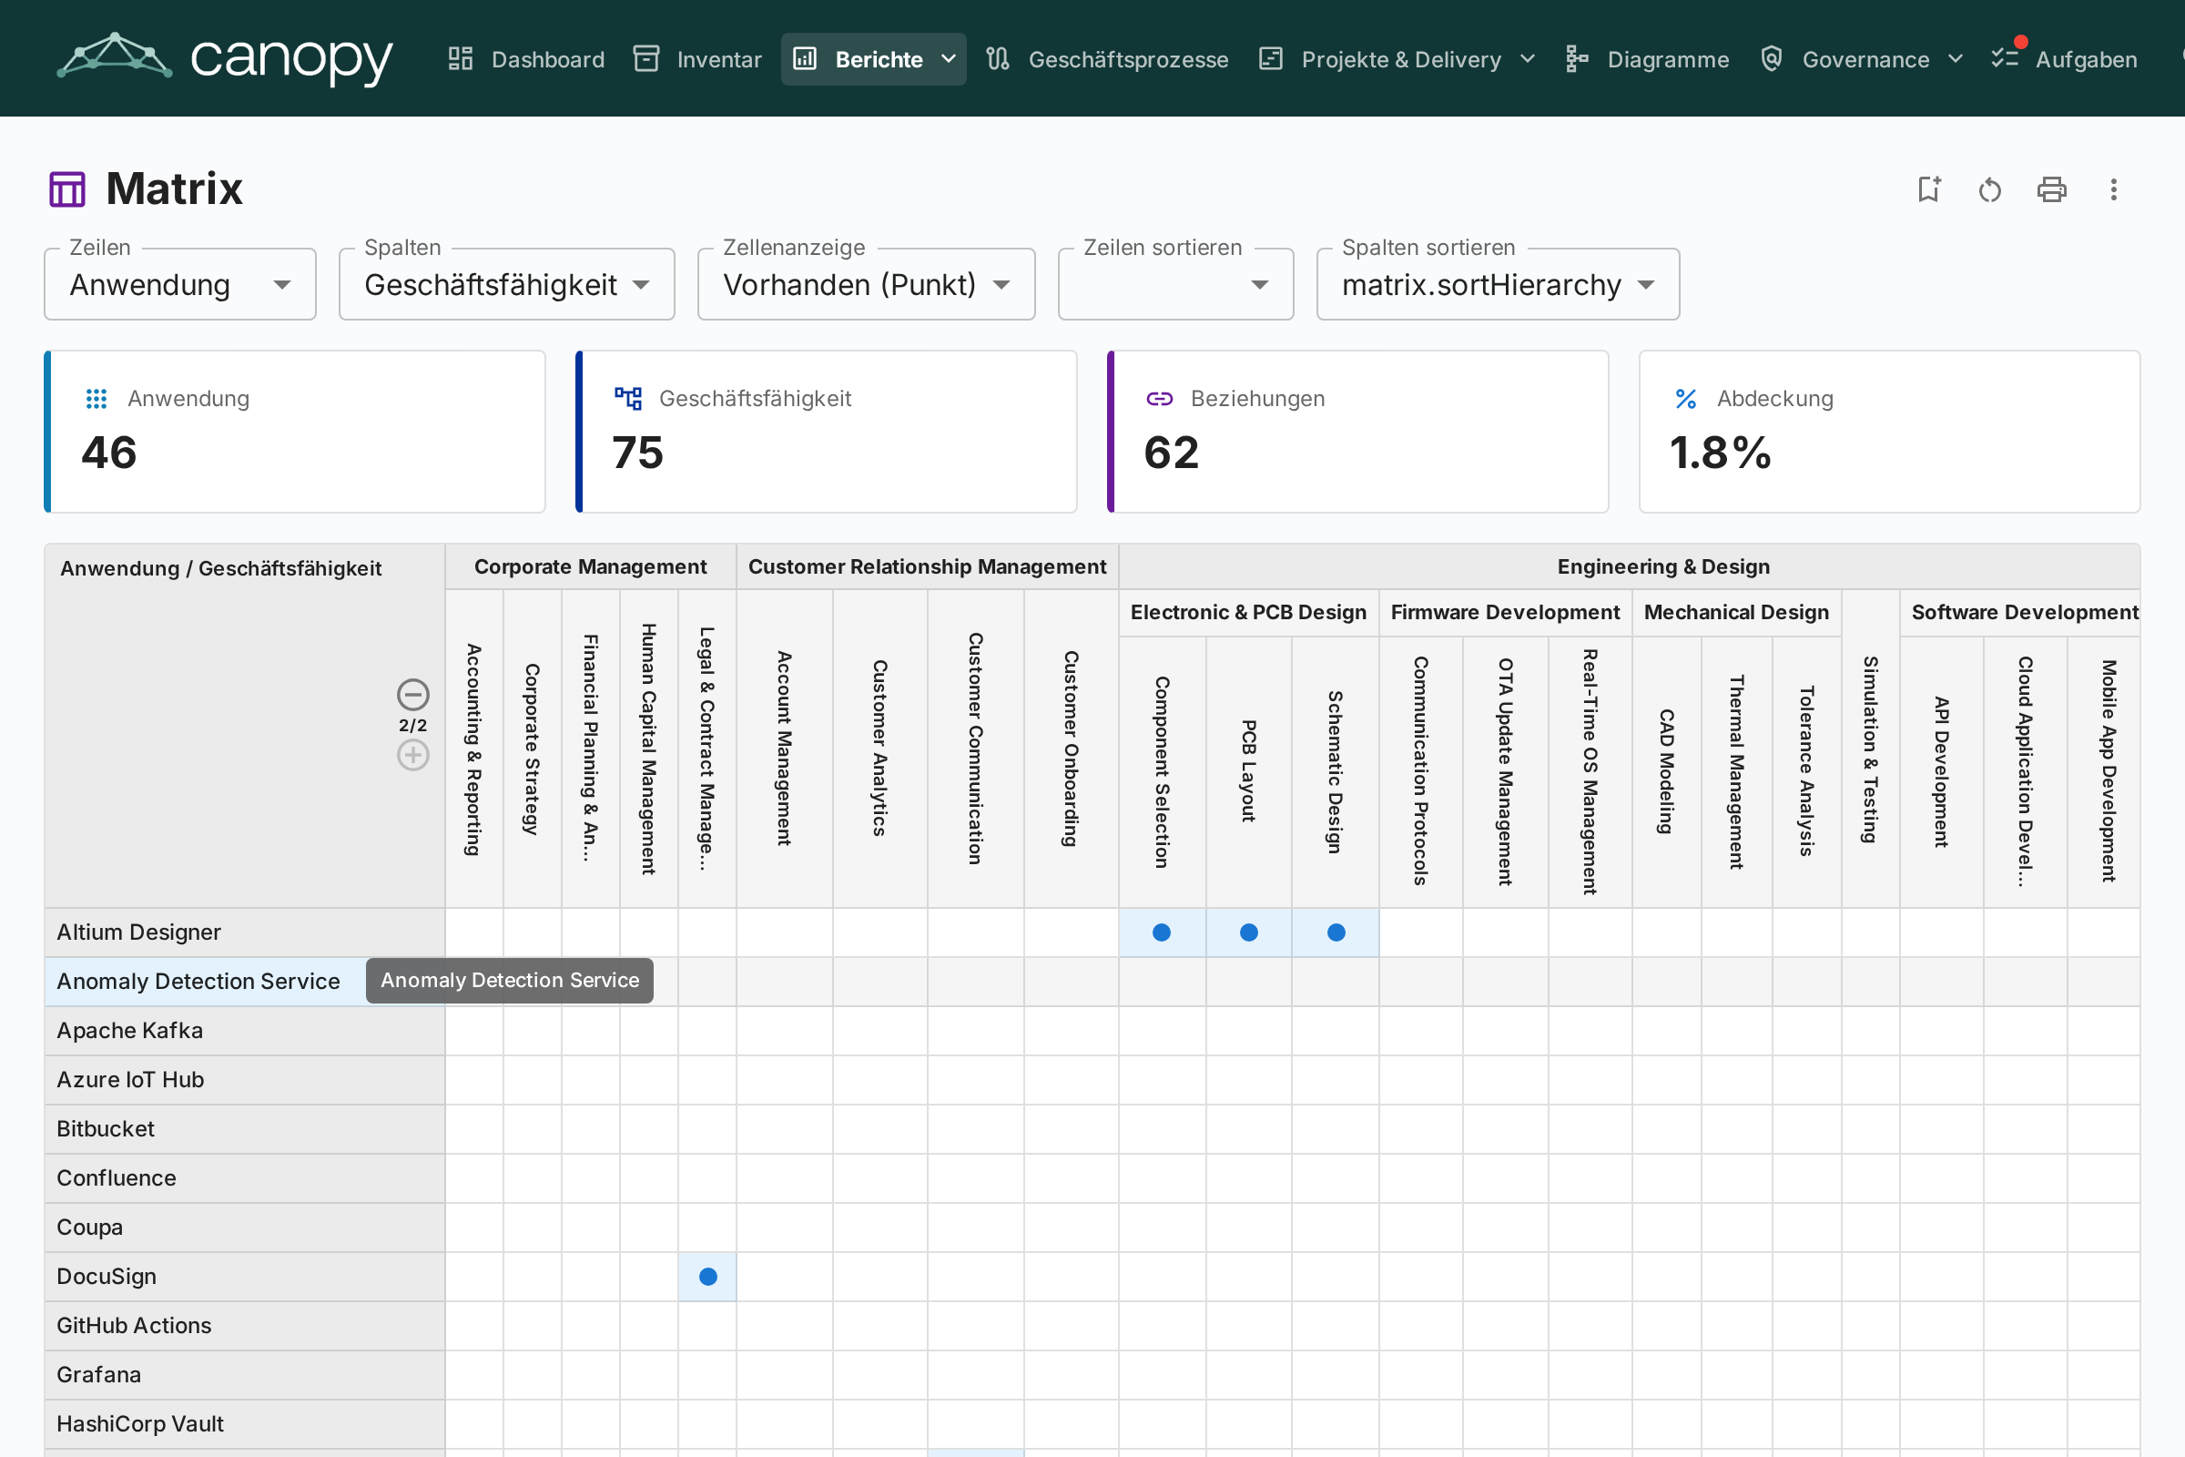Open the more options menu
2185x1457 pixels.
tap(2113, 189)
